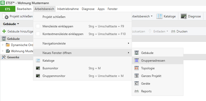Launch the Gruppenmonitor entry icon
Screen dimensions: 206x101
click(x=38, y=76)
